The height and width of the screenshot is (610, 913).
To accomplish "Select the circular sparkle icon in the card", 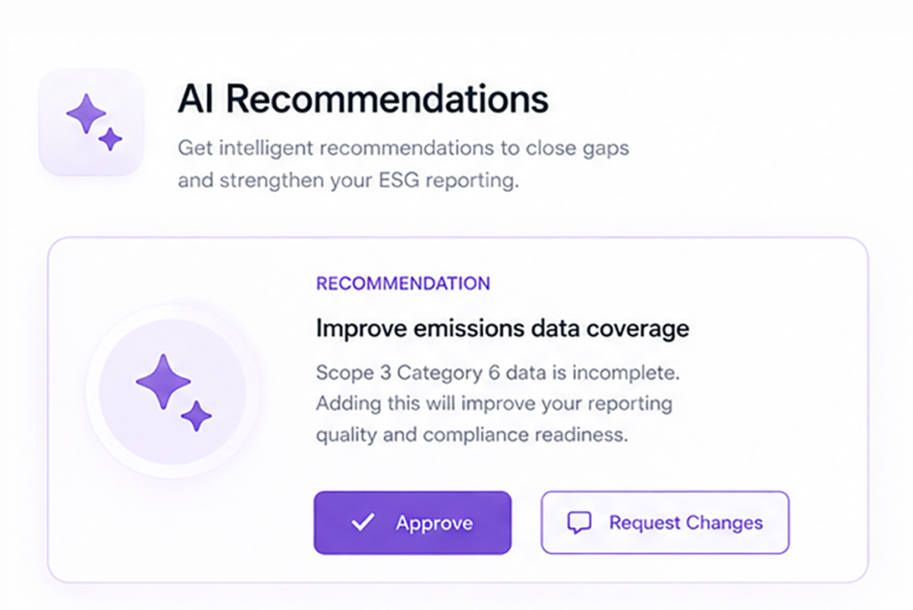I will tap(172, 392).
